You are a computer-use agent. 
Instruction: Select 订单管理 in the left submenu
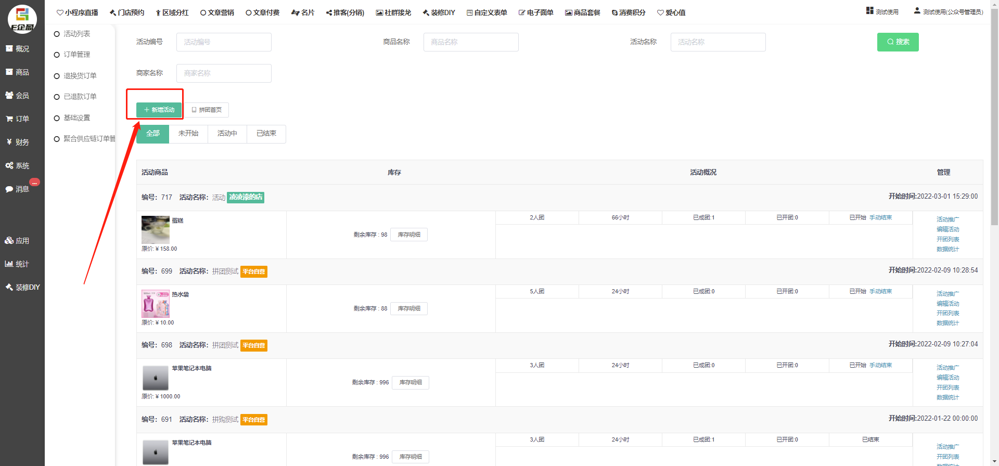point(76,55)
